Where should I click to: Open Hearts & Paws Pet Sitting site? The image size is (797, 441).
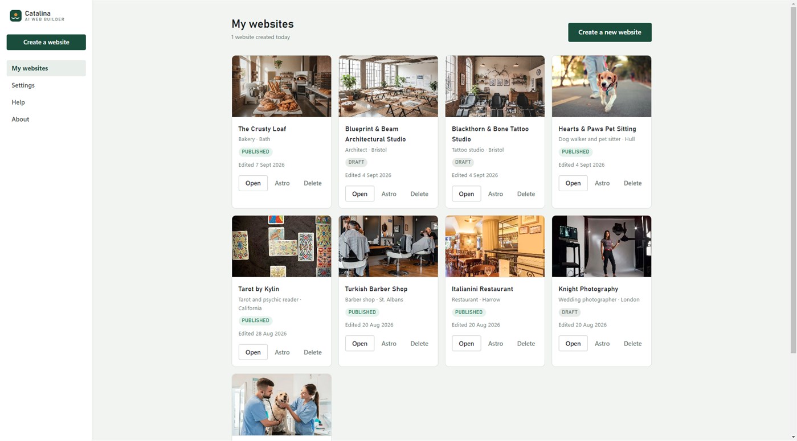(573, 183)
